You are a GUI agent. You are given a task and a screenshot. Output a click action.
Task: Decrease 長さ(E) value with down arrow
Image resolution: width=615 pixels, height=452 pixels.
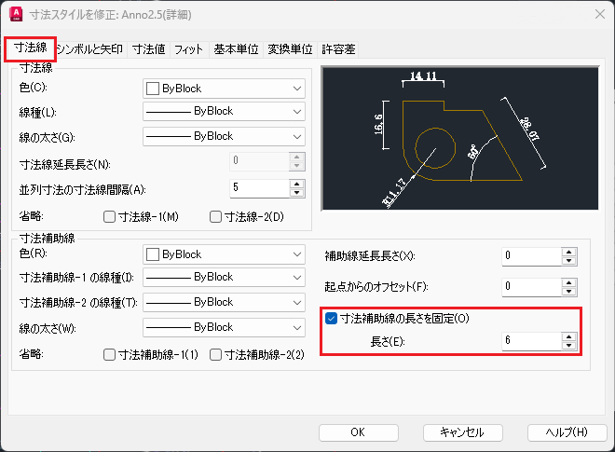pos(568,346)
